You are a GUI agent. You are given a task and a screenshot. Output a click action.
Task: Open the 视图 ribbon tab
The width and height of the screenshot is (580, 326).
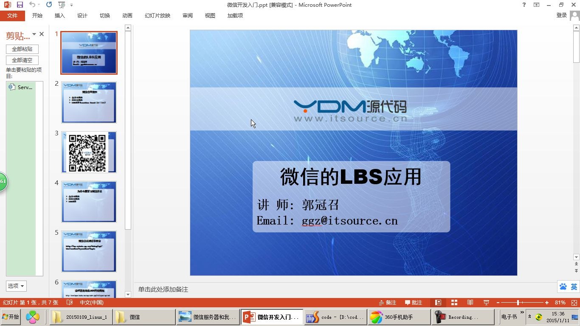click(x=210, y=15)
